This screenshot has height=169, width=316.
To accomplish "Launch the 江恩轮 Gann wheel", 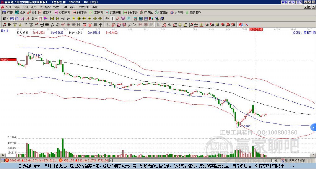I will point(146,12).
